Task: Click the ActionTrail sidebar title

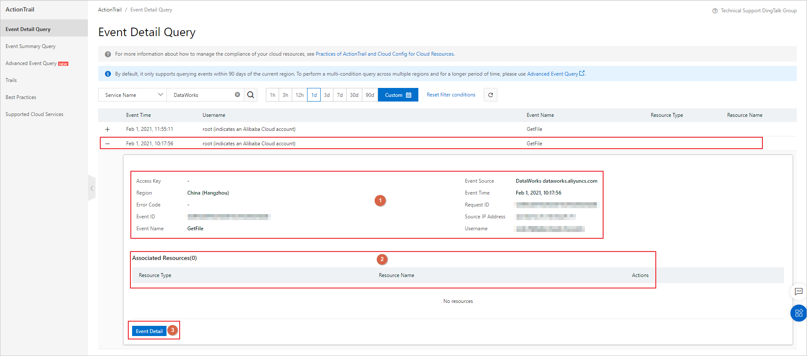Action: click(x=20, y=9)
